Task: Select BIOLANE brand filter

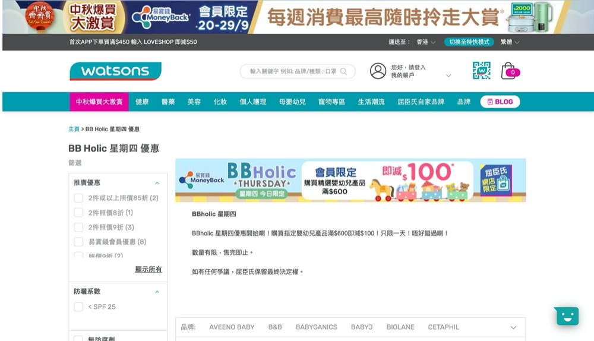Action: (400, 327)
